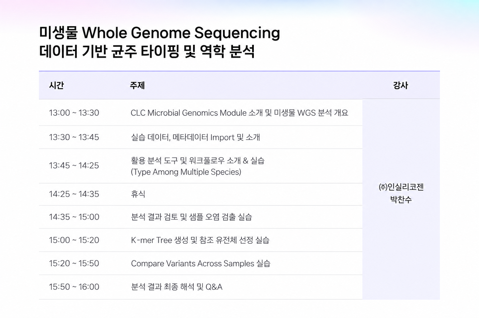Click Type Among Multiple Species text
479x318 pixels.
point(186,172)
